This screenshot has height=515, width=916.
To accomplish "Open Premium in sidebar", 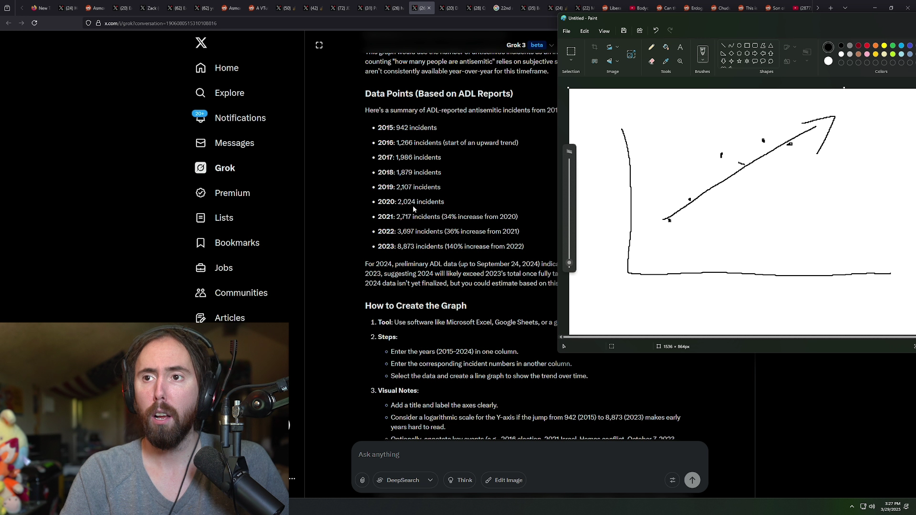I will 223,193.
